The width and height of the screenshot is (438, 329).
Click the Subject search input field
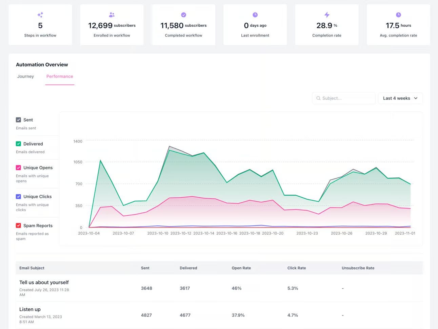pos(343,98)
